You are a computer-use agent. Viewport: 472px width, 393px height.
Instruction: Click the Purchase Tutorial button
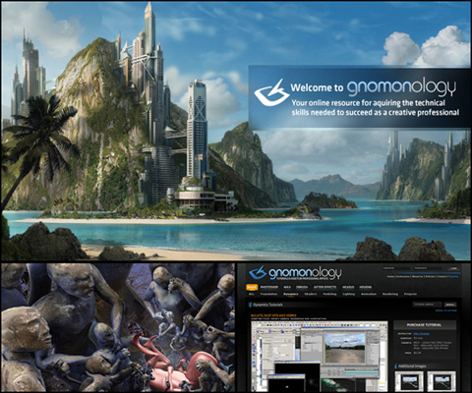pos(425,324)
